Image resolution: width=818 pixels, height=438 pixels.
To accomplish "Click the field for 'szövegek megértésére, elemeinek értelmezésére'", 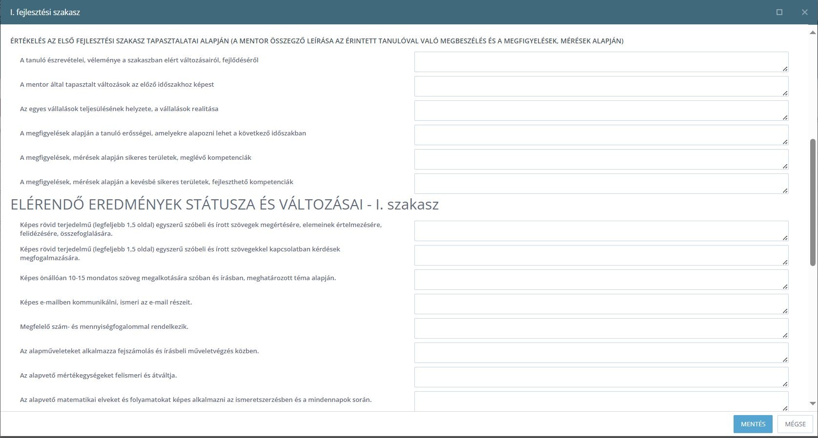I will click(601, 231).
